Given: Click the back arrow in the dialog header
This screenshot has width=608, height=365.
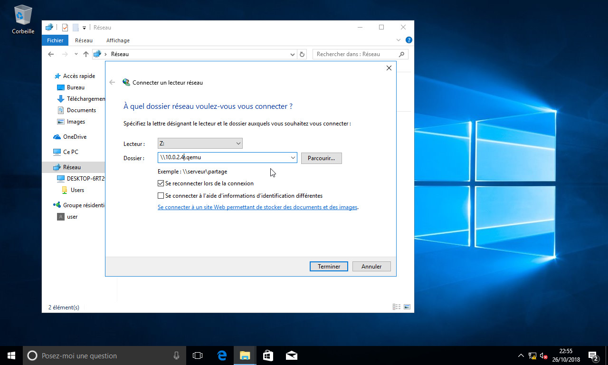Looking at the screenshot, I should click(112, 82).
